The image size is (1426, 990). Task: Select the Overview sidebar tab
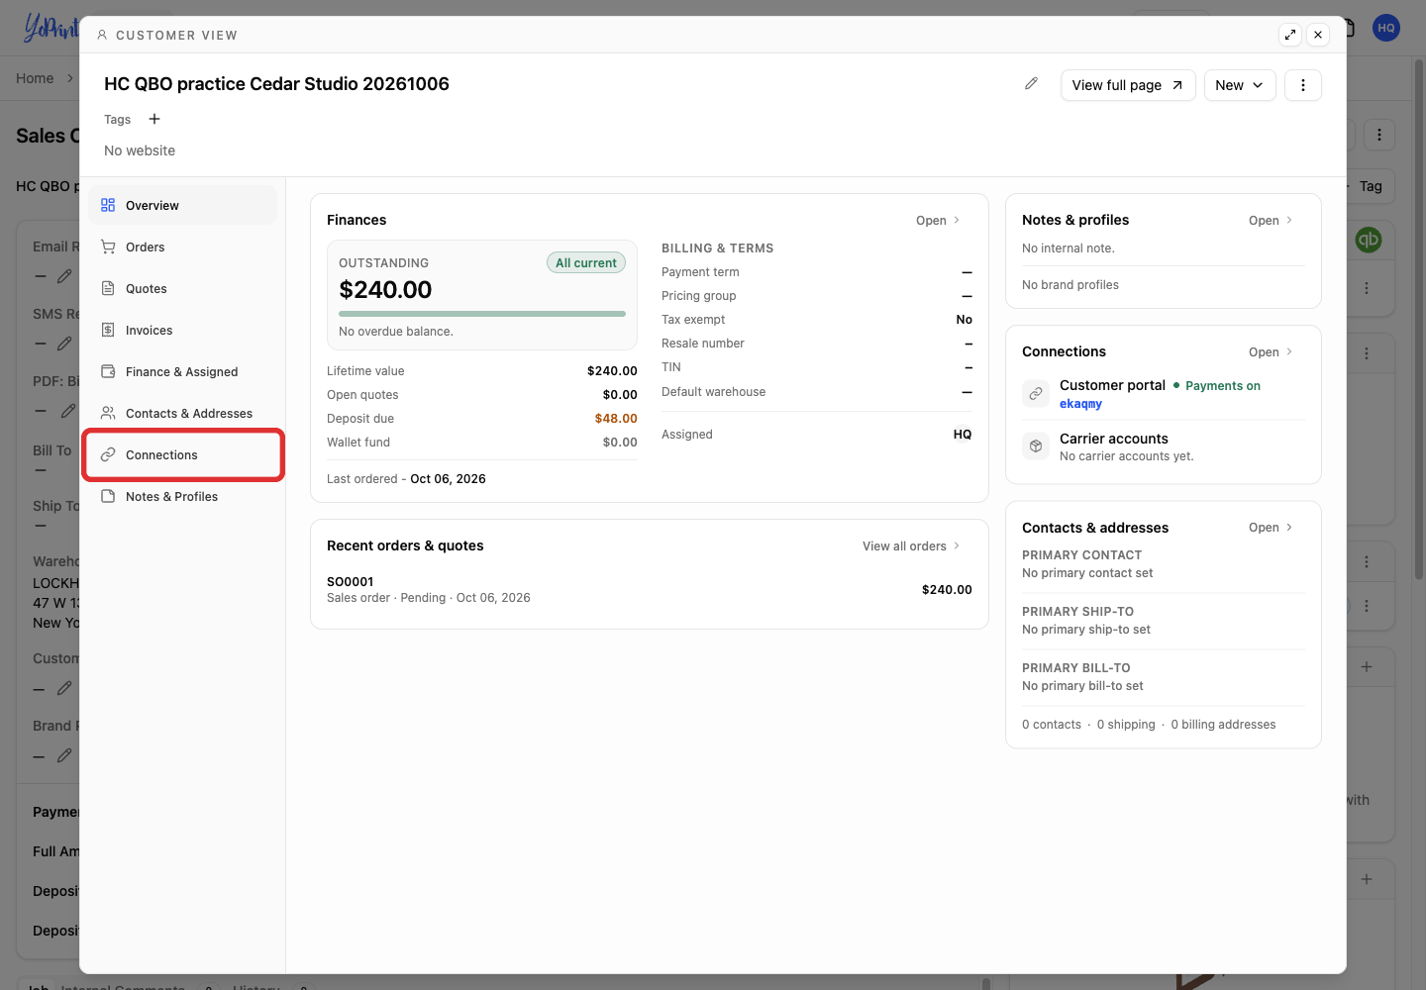183,206
